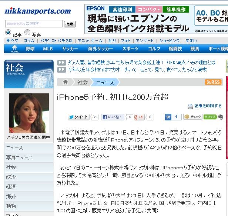
Task: Open the tweet count bubble 31
Action: pyautogui.click(x=95, y=117)
